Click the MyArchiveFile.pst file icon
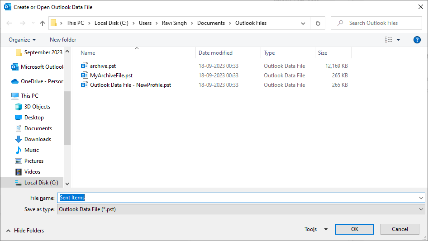This screenshot has height=241, width=428. click(x=85, y=76)
